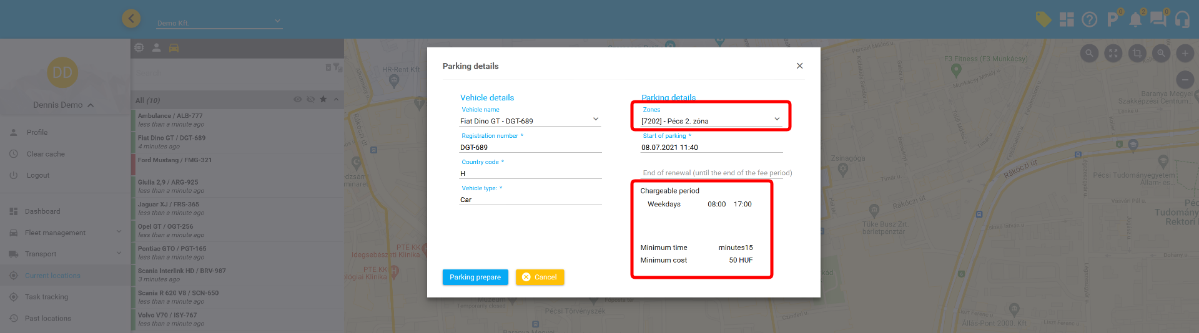Click the Start of parking date field
This screenshot has height=333, width=1199.
click(711, 147)
